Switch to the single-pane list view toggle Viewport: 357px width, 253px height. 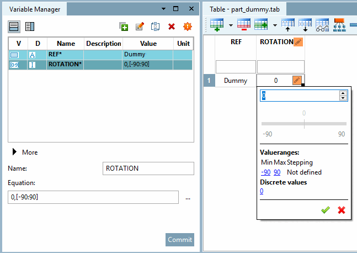click(14, 26)
